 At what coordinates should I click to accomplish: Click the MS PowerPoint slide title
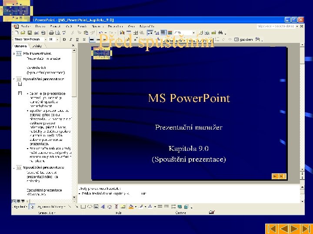tap(189, 98)
